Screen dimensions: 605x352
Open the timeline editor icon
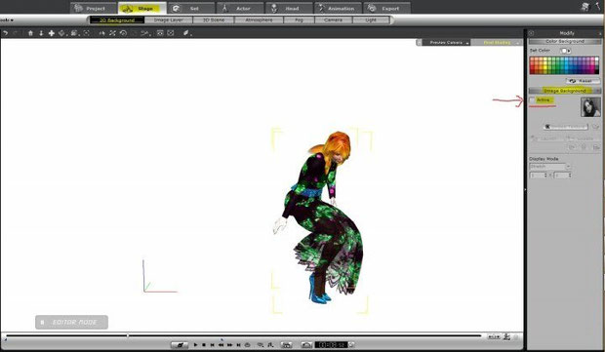[x=287, y=344]
